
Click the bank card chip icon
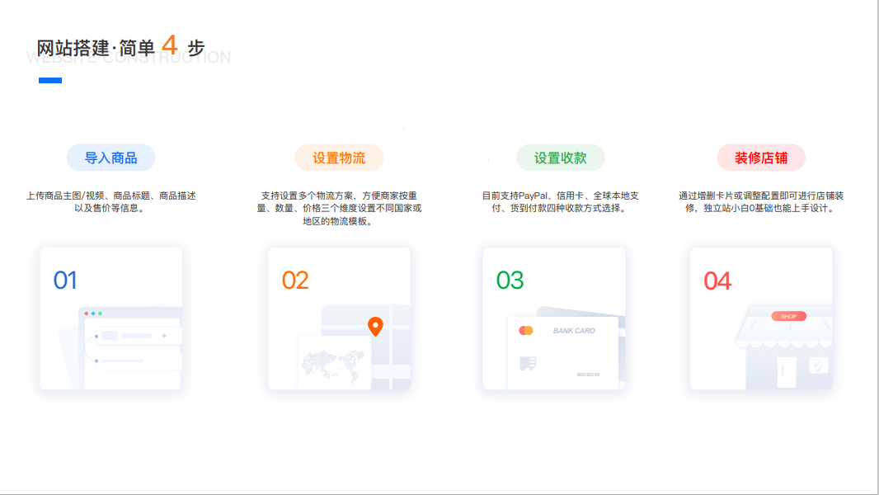[x=528, y=363]
